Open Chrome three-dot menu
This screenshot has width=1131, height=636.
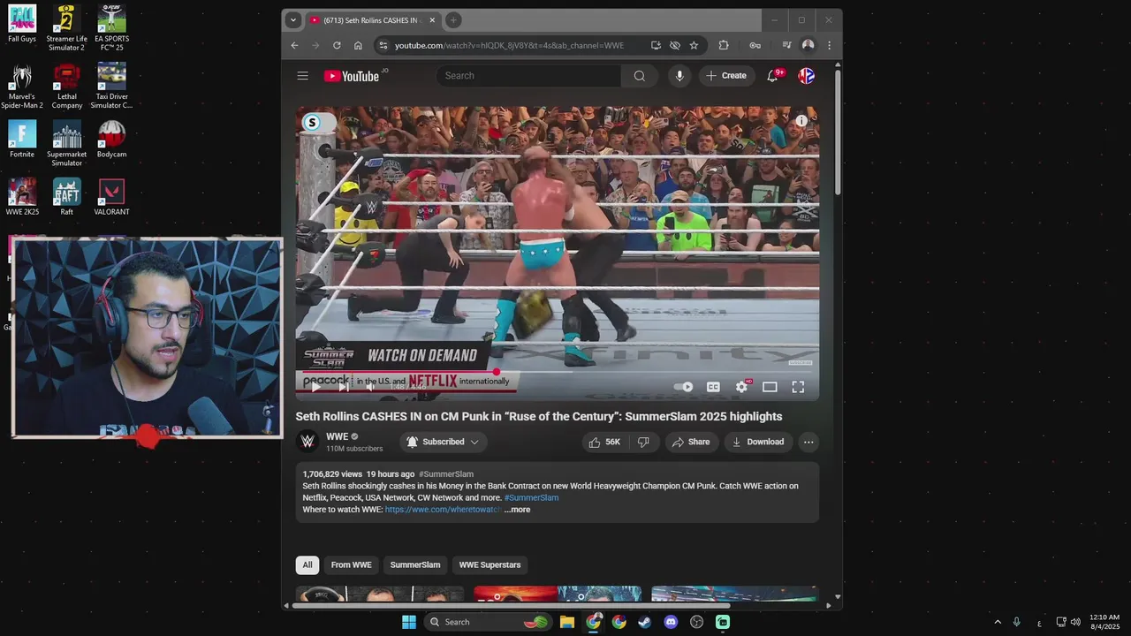click(x=829, y=45)
